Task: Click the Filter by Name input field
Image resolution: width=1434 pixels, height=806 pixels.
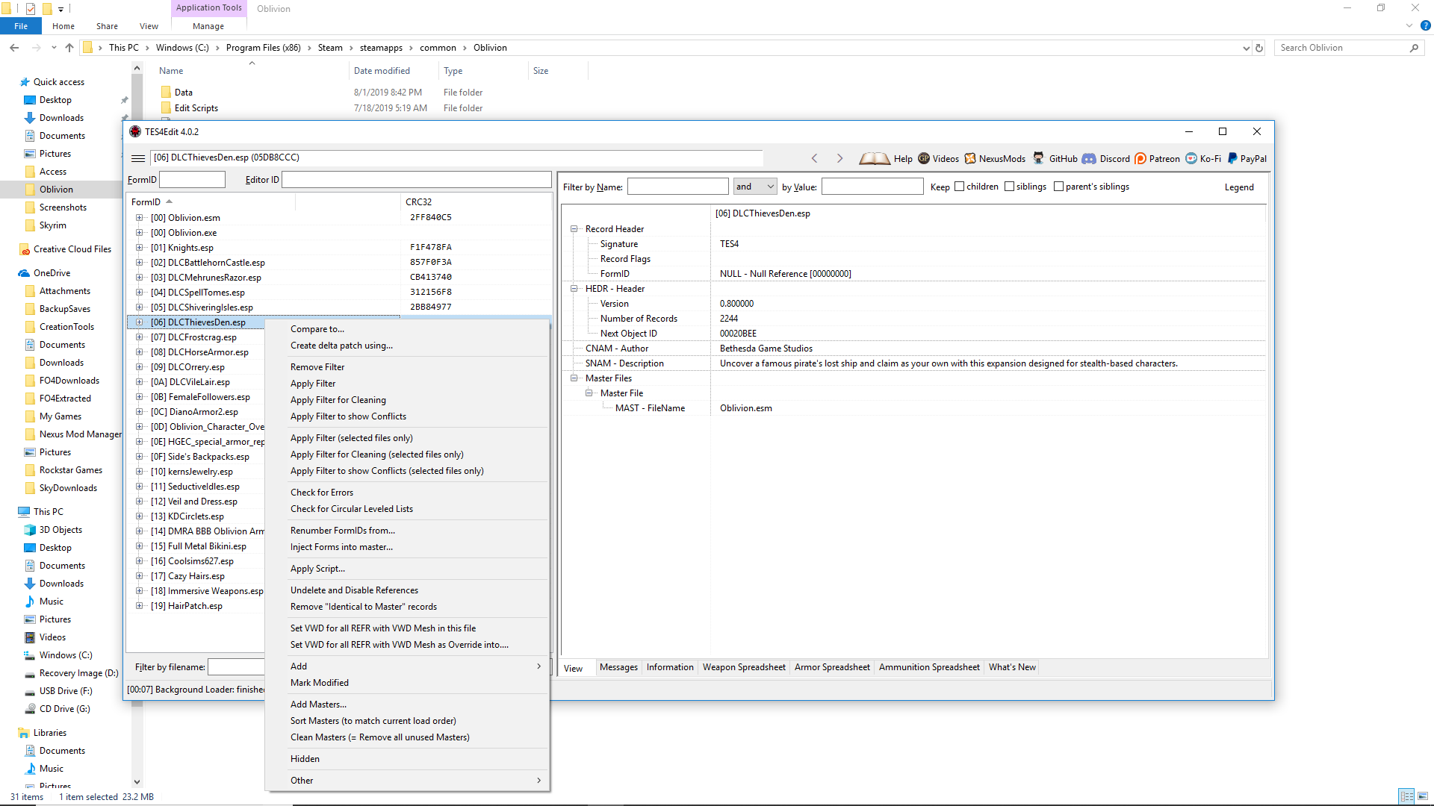Action: [x=677, y=187]
